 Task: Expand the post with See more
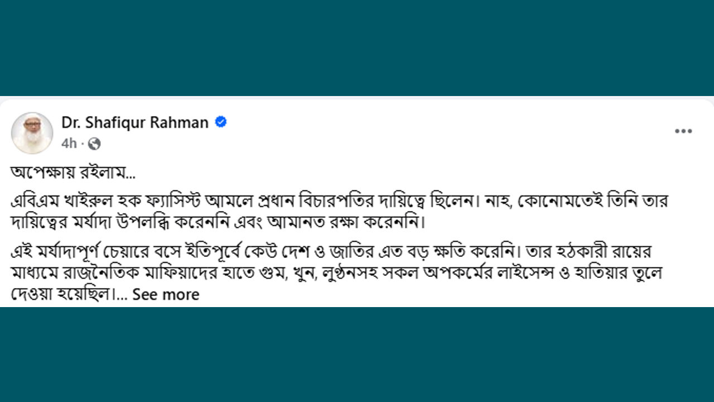166,294
